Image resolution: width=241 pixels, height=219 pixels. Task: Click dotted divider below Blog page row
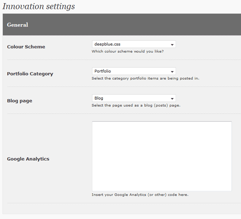[x=124, y=114]
